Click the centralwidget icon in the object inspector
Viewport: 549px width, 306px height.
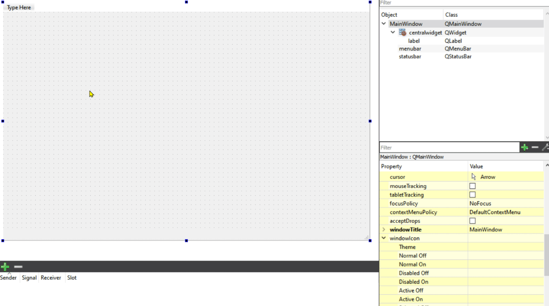[x=402, y=32]
